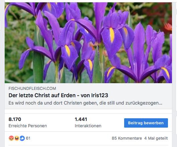Open the 8.170 reach statistic
The height and width of the screenshot is (147, 177).
pyautogui.click(x=15, y=119)
